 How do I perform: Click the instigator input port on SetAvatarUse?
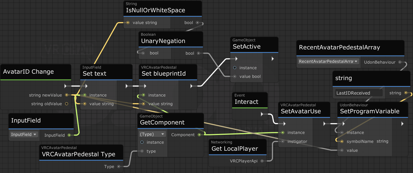pos(283,141)
